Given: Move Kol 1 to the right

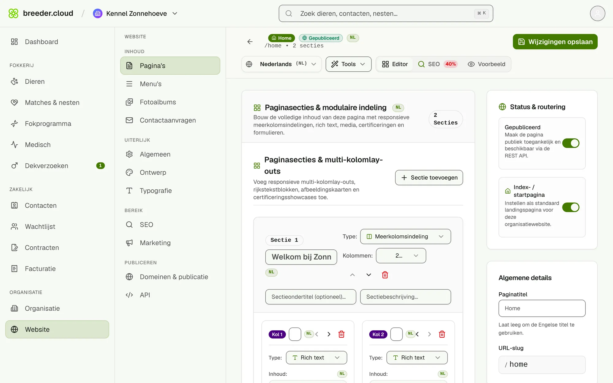Looking at the screenshot, I should coord(329,334).
